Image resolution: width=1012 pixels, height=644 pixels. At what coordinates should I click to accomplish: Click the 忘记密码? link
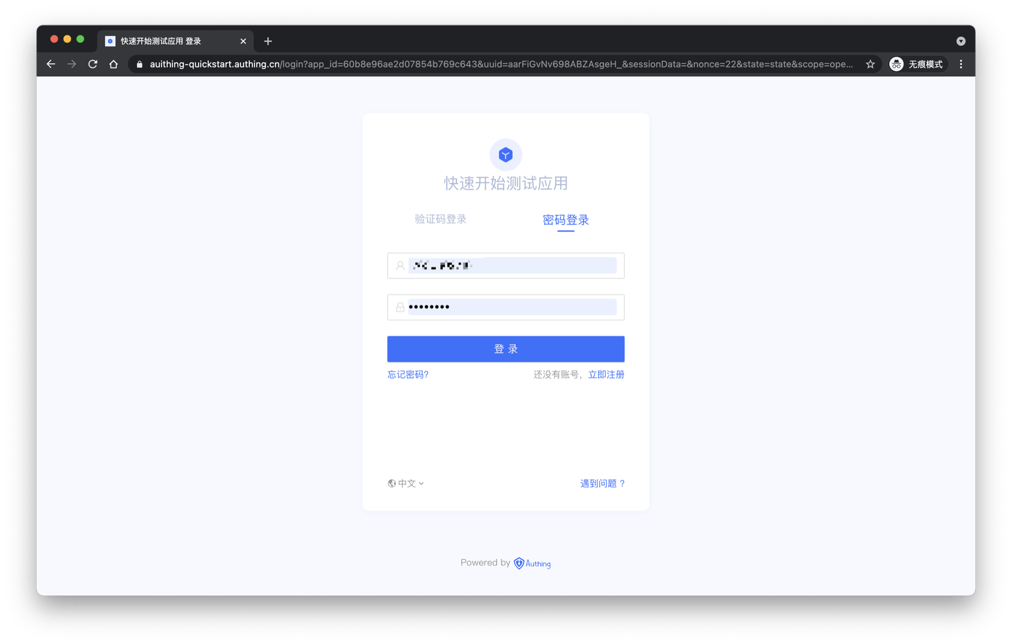pyautogui.click(x=407, y=374)
